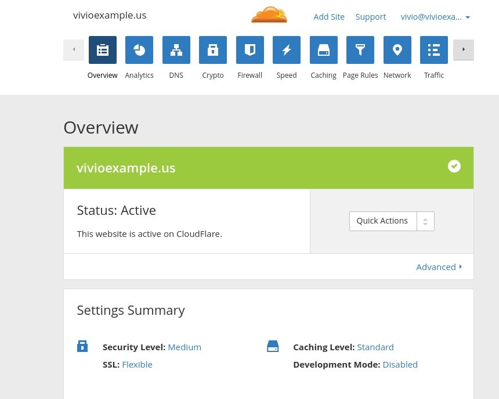The width and height of the screenshot is (499, 399).
Task: Select the Firewall tab label
Action: (250, 75)
